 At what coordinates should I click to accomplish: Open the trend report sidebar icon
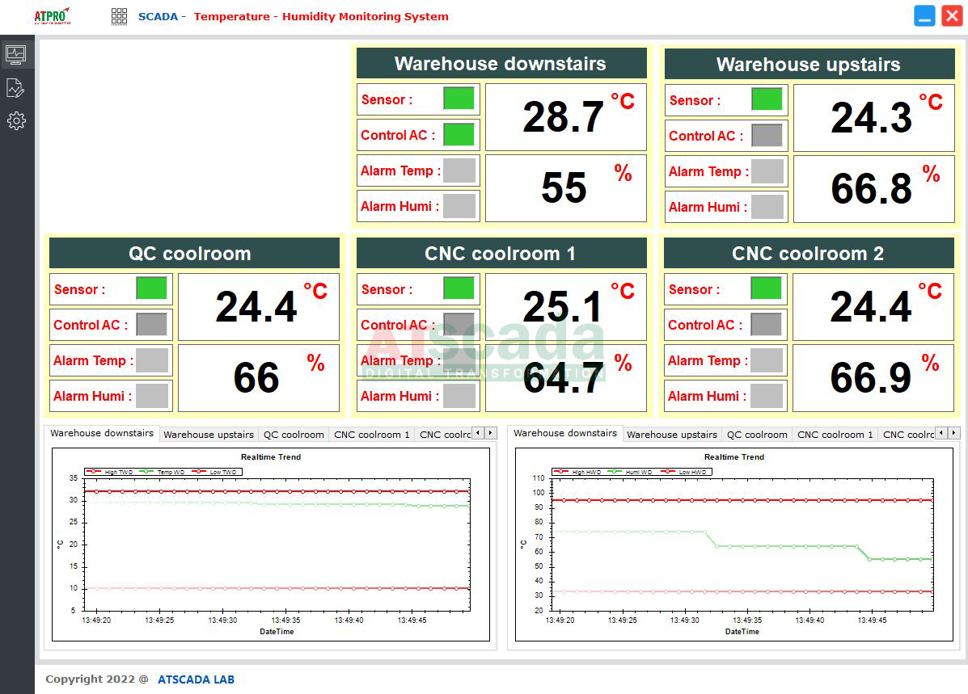pos(16,88)
